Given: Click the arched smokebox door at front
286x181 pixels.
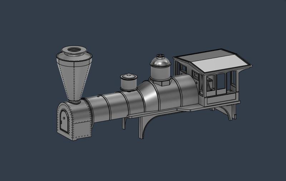Looking at the screenshot, I should (64, 121).
